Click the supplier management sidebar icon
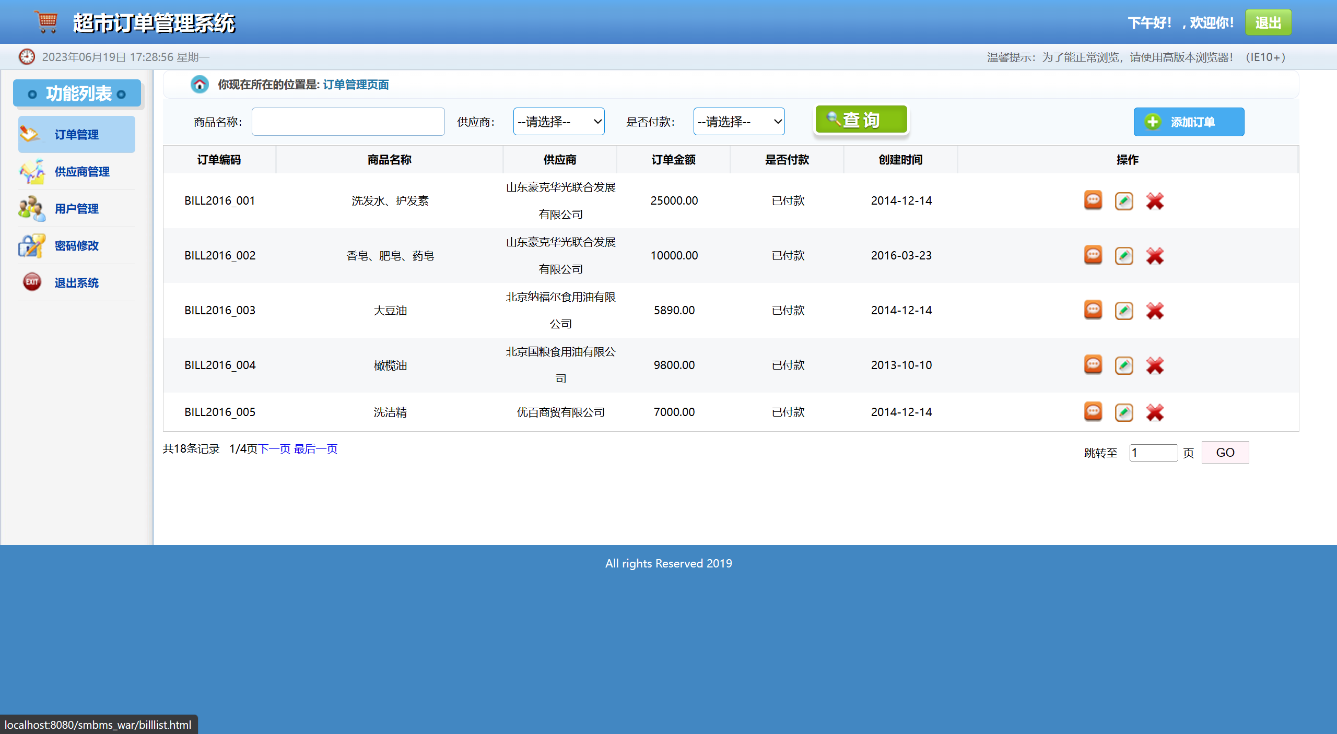Screen dimensions: 1337x734 click(x=32, y=171)
